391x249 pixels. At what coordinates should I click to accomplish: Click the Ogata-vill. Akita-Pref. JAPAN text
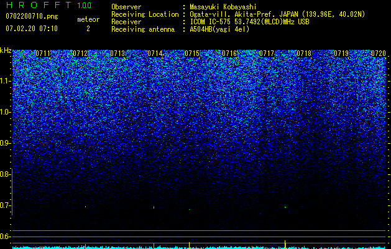(244, 14)
